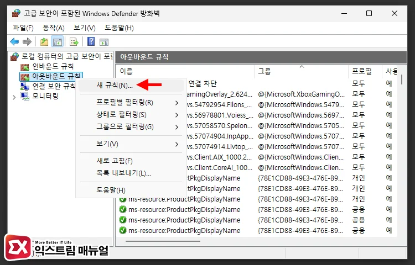Click the Forward arrow toolbar icon

27,41
